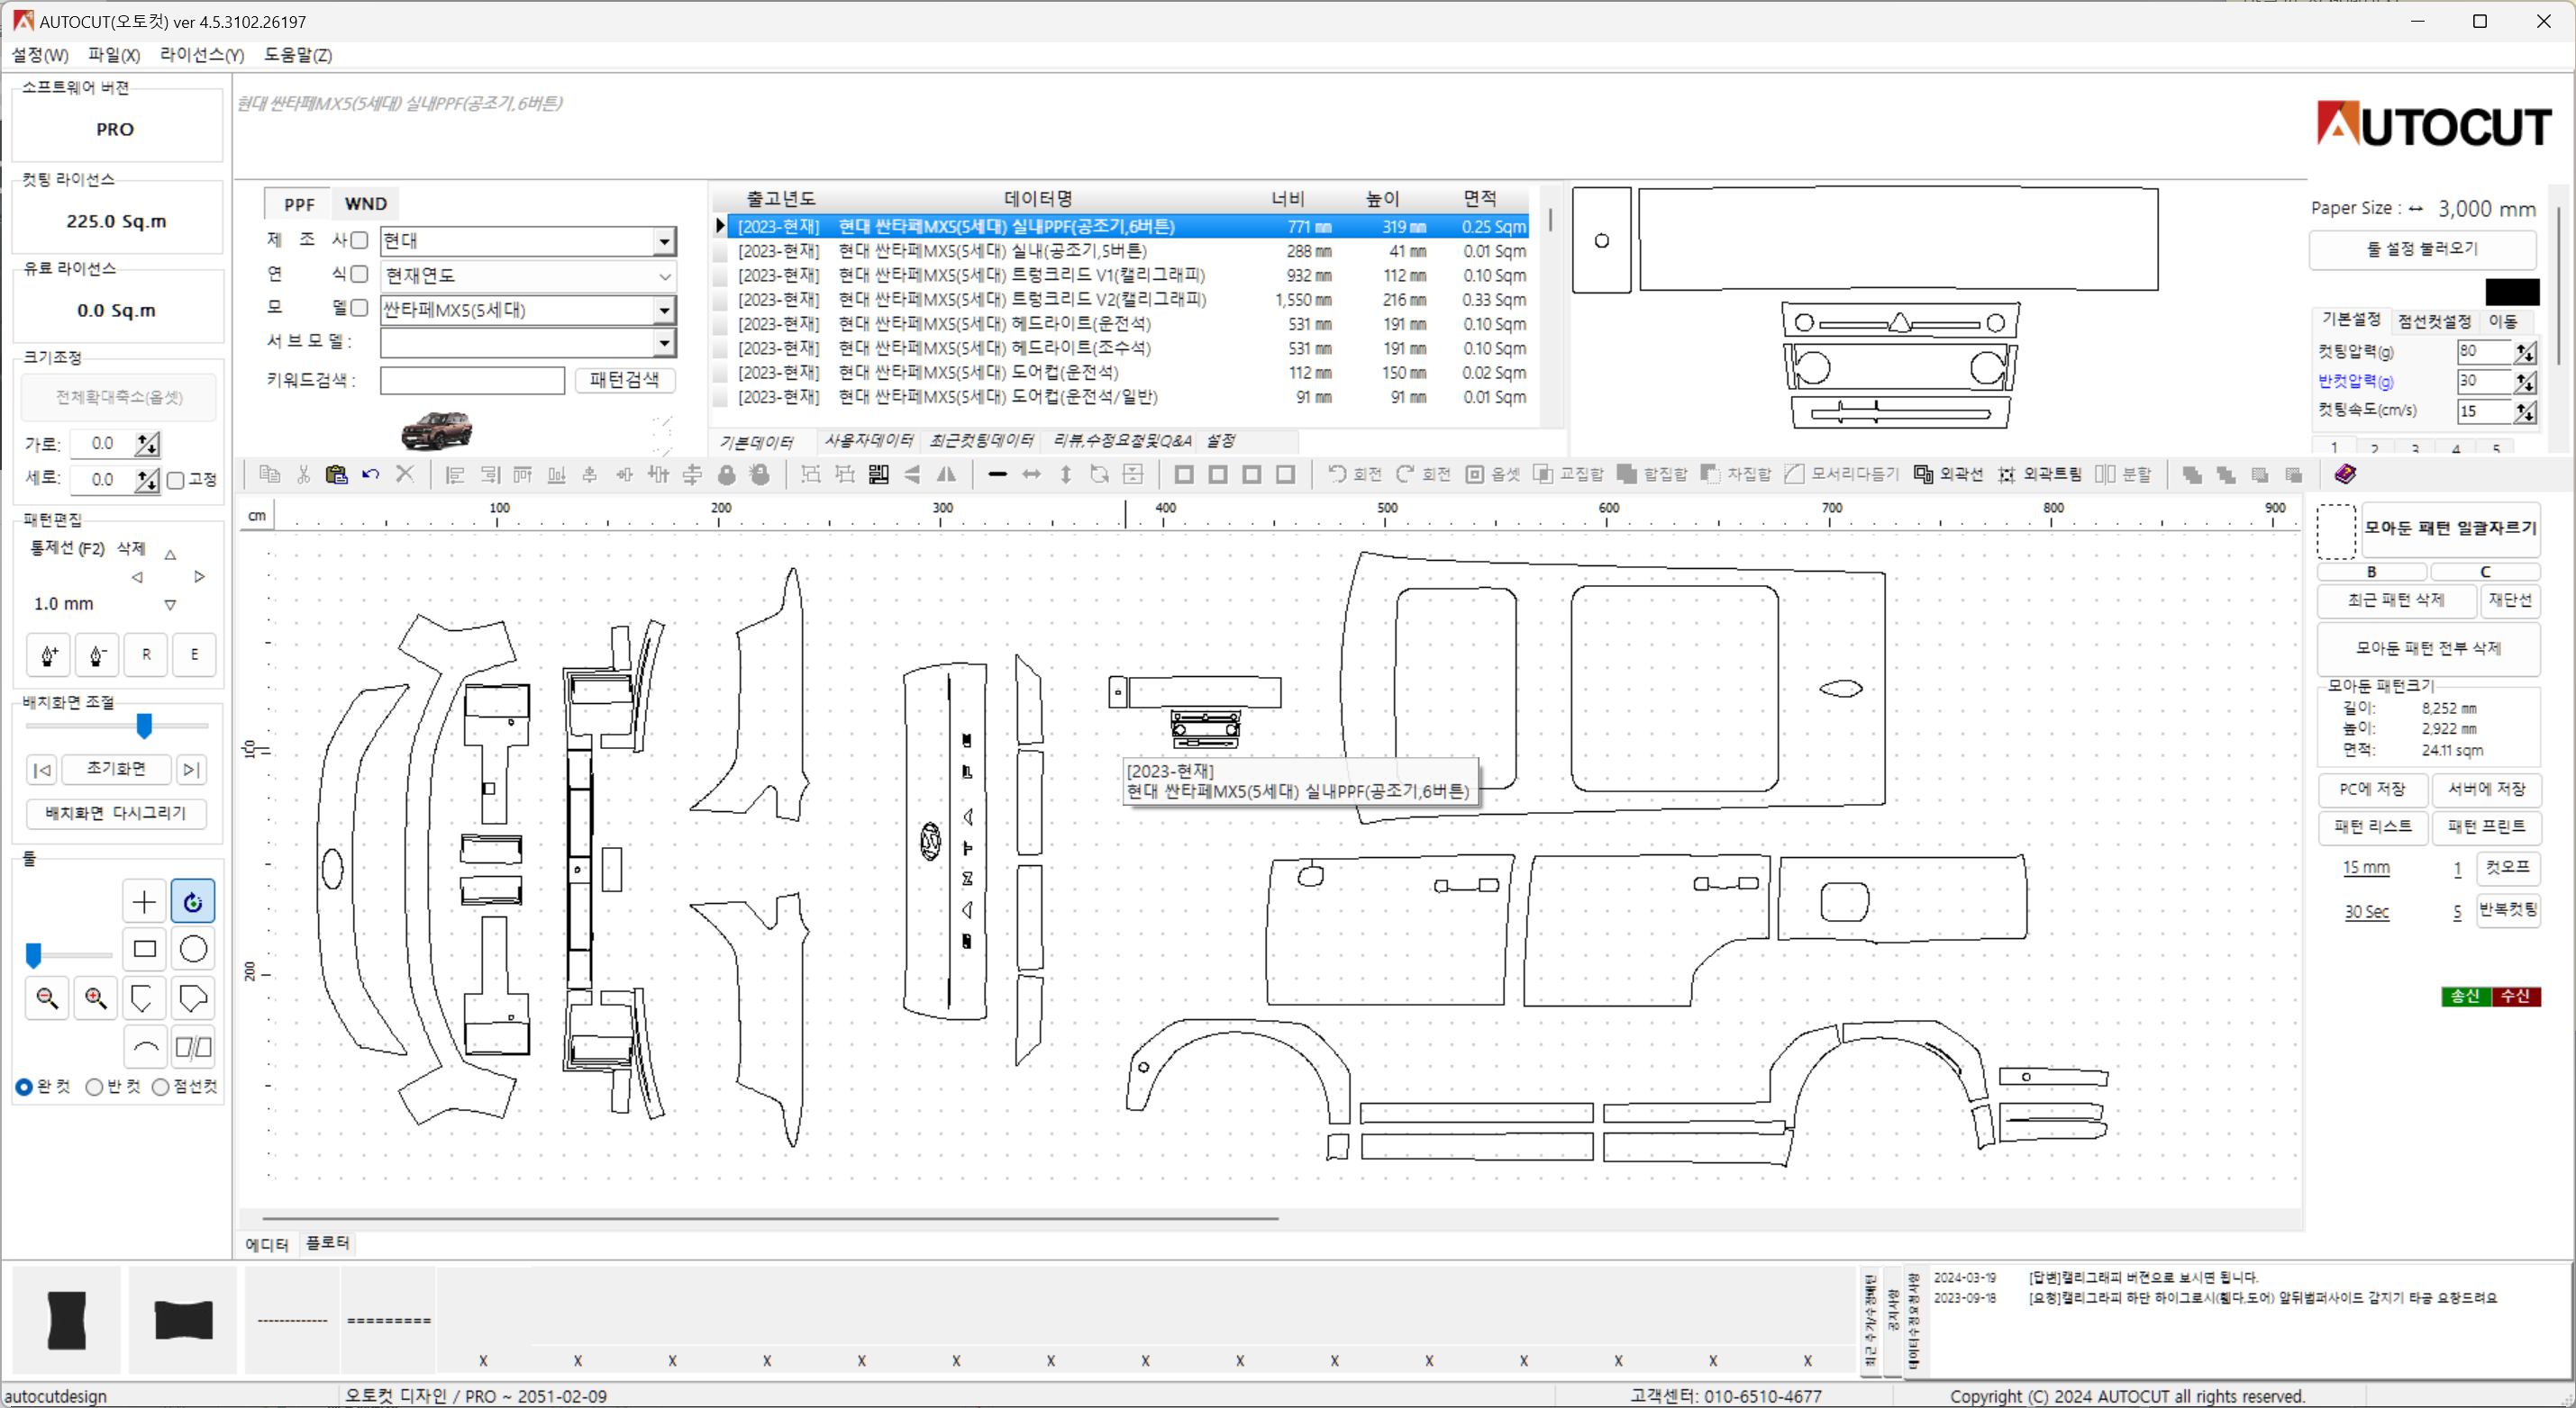Click the zoom out magnifier icon
Image resolution: width=2576 pixels, height=1408 pixels.
[47, 997]
